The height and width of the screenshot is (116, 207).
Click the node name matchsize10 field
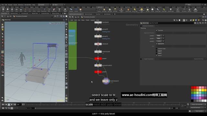point(171,23)
